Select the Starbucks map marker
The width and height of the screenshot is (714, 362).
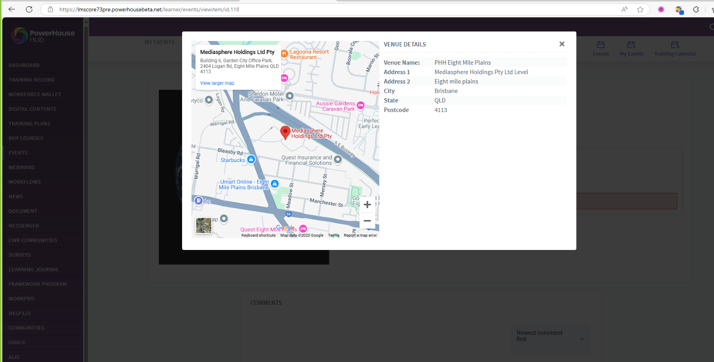click(x=251, y=159)
